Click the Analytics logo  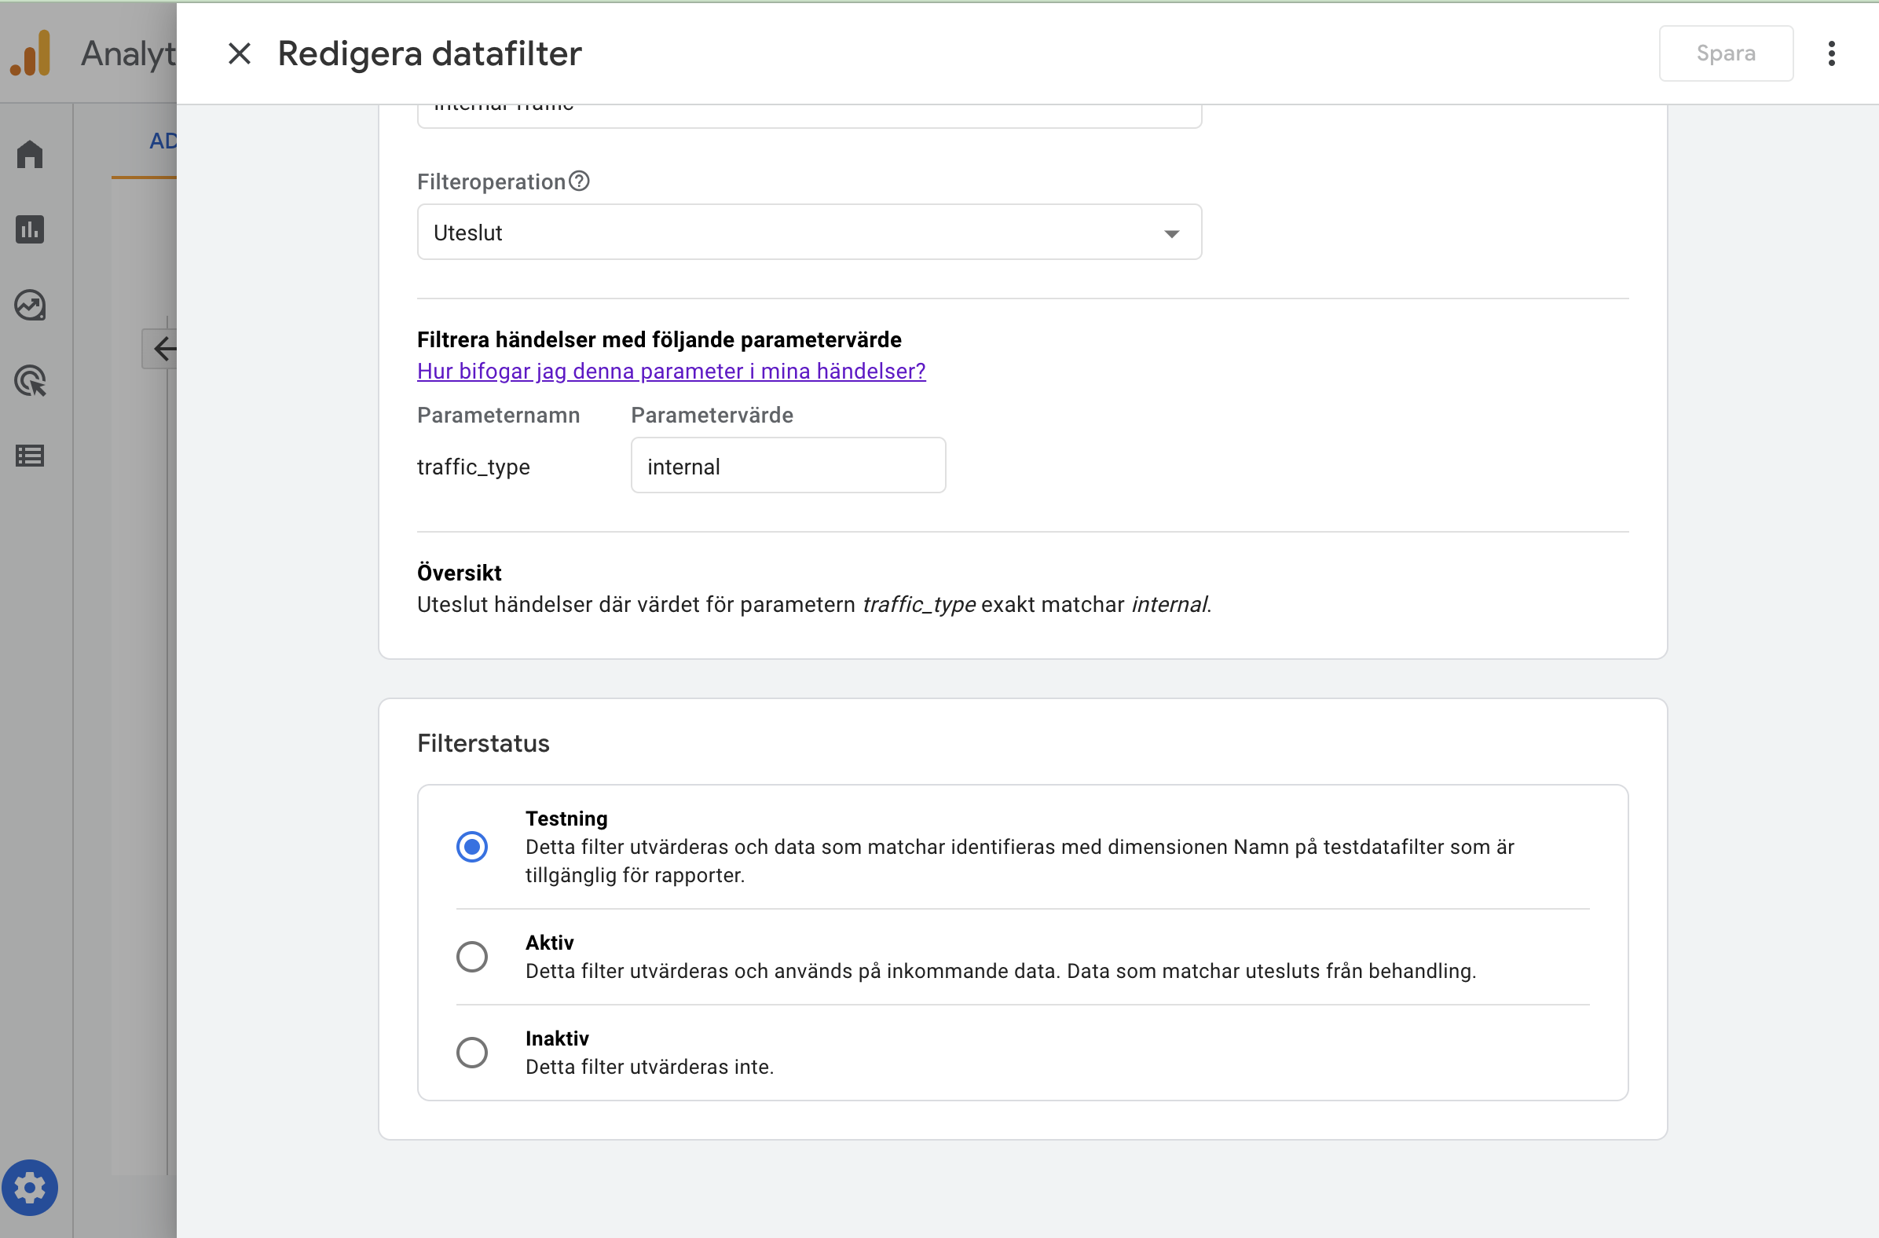(x=30, y=53)
